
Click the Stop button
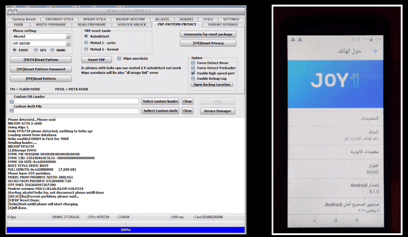point(217,101)
